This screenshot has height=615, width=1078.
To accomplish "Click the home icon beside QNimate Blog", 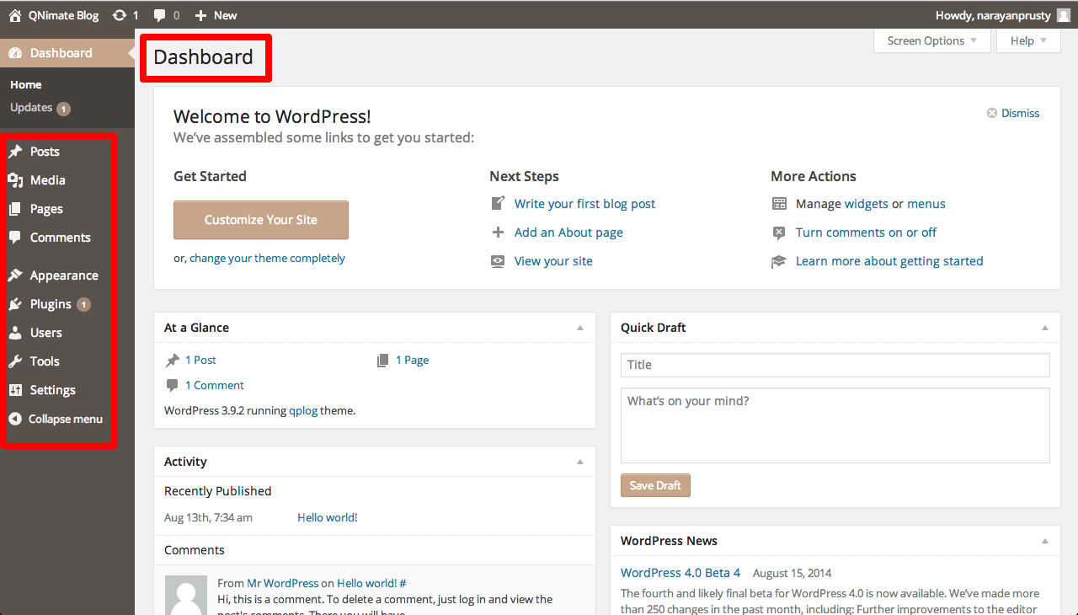I will (x=15, y=15).
